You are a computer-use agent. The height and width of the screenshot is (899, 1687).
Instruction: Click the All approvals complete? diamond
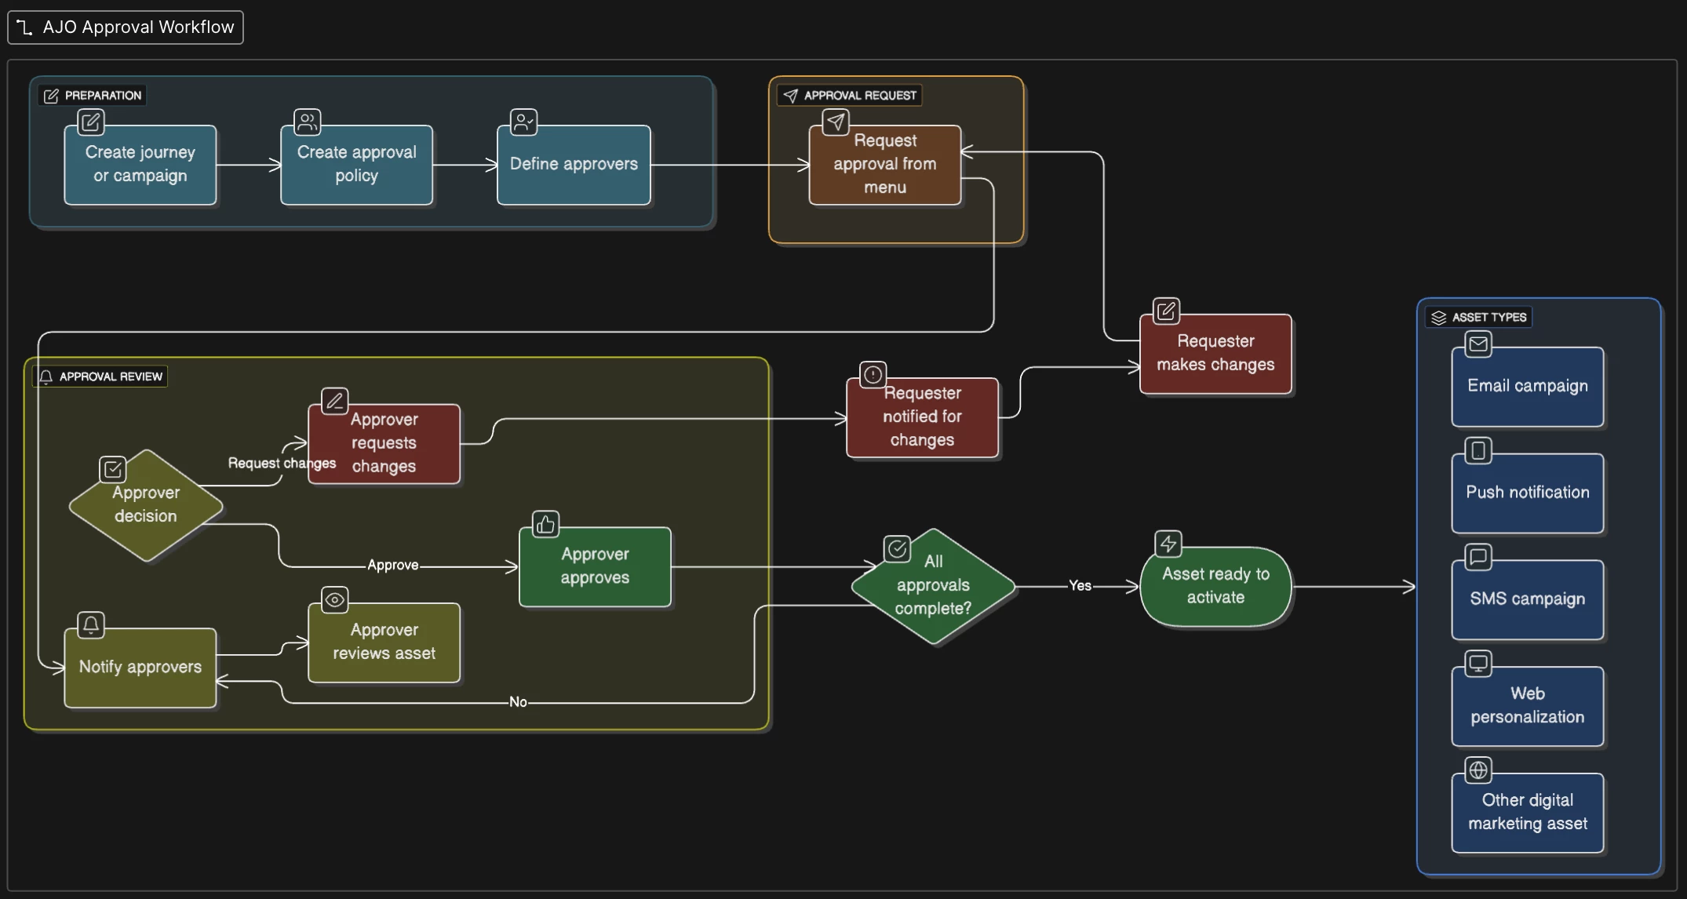tap(933, 585)
